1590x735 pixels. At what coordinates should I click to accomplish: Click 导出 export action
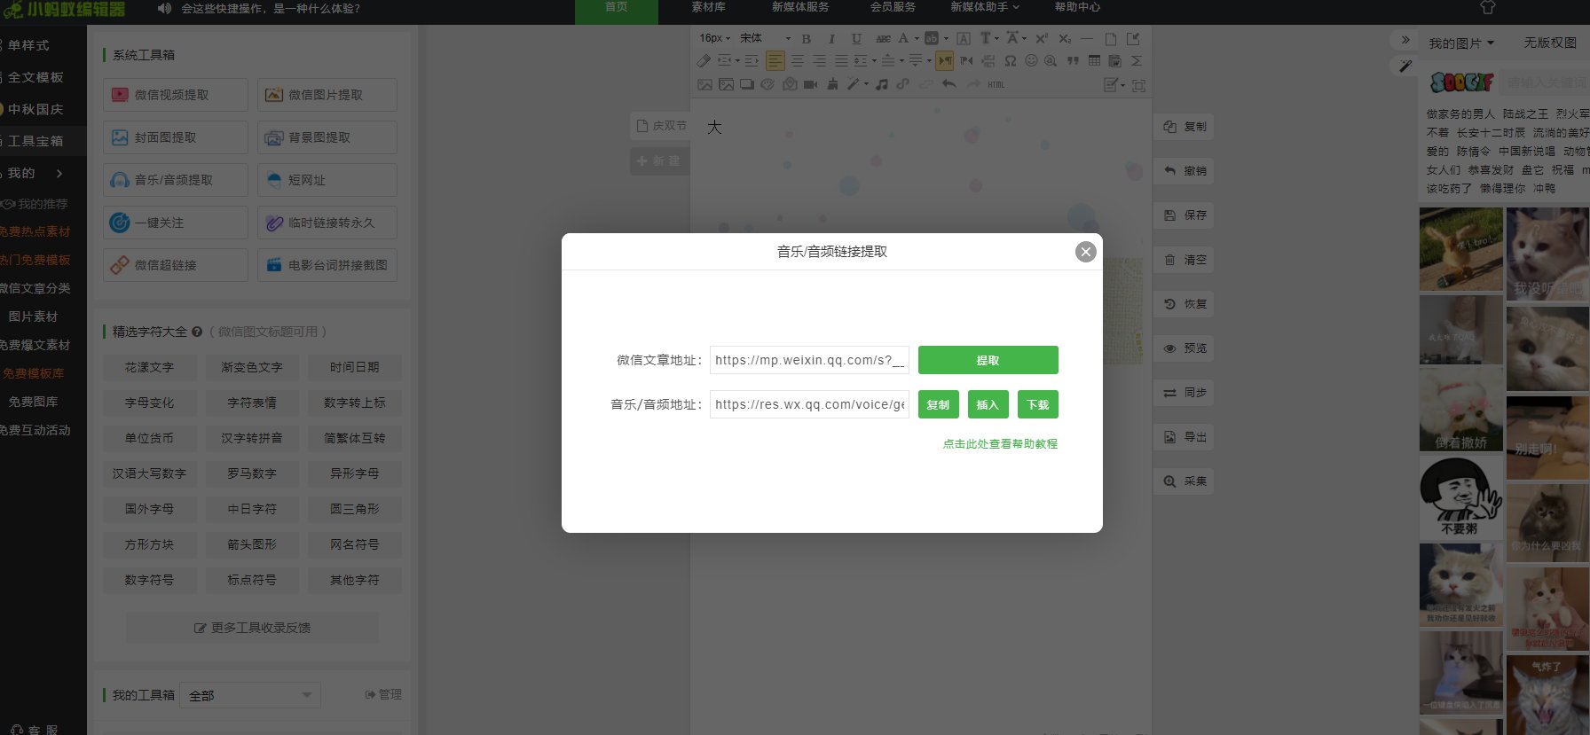[x=1185, y=437]
